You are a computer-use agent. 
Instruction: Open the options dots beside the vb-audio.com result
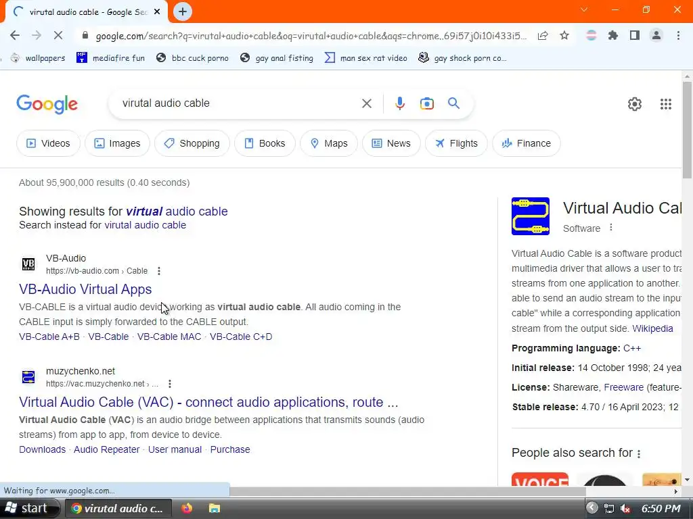coord(159,271)
